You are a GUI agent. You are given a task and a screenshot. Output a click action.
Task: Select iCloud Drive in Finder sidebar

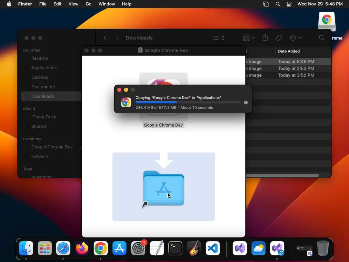point(44,117)
